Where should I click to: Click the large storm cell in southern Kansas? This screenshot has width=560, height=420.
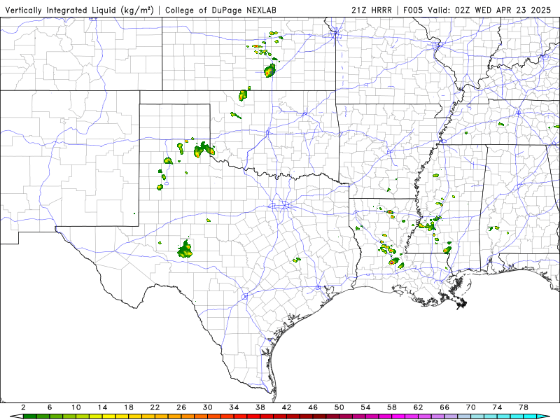coord(270,71)
